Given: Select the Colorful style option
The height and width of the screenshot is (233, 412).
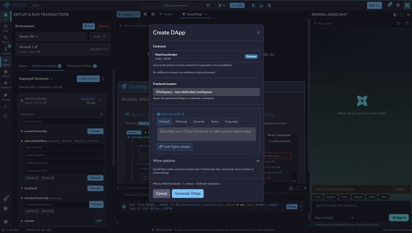Looking at the screenshot, I should (x=198, y=121).
